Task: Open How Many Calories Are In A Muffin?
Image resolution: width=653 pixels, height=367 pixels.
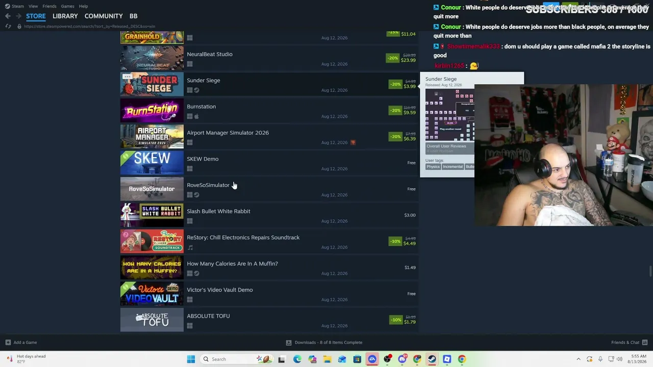Action: [x=269, y=268]
